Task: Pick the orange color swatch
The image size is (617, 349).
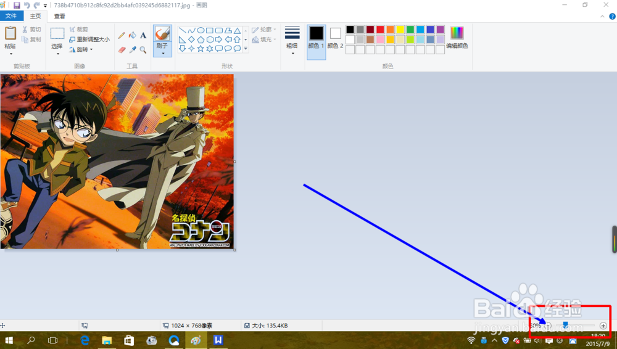Action: click(391, 30)
